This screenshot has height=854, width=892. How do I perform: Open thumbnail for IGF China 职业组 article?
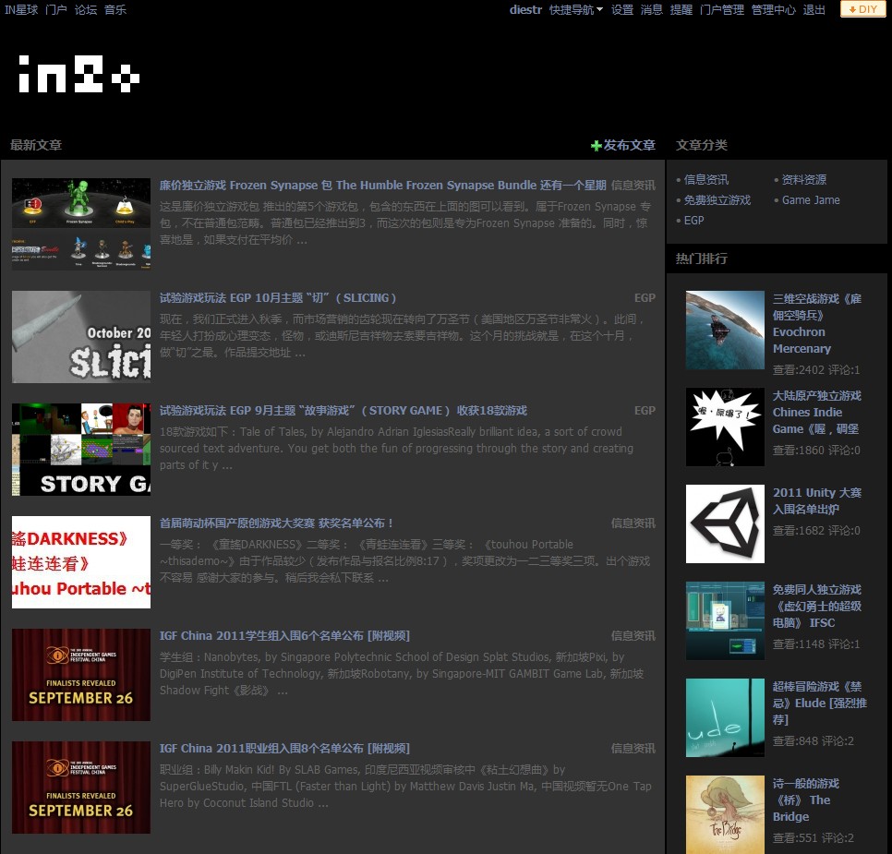click(81, 788)
